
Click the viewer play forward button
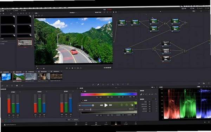pos(75,68)
